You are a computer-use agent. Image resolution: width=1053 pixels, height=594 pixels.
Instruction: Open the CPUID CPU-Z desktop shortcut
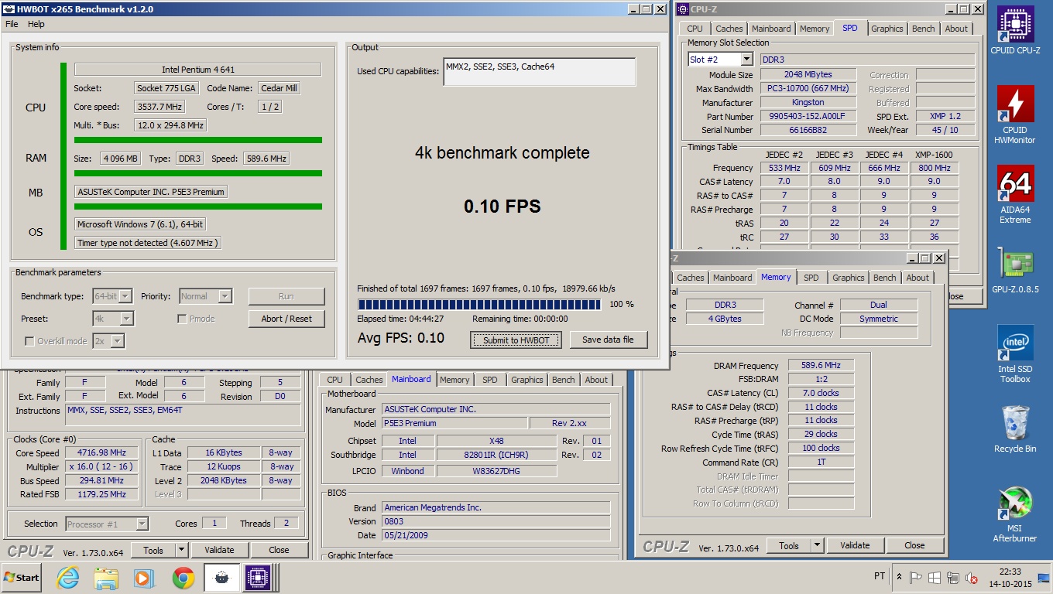pyautogui.click(x=1015, y=31)
